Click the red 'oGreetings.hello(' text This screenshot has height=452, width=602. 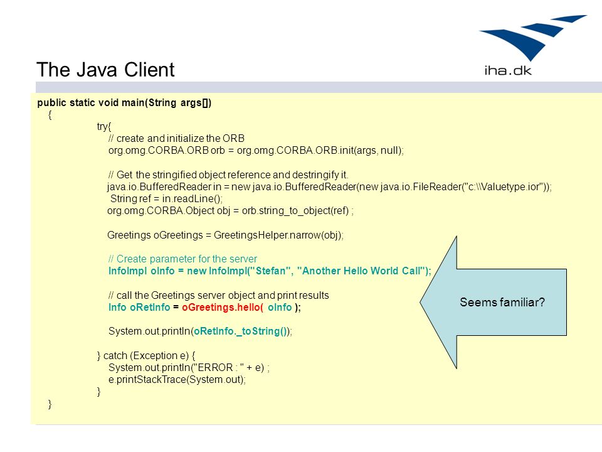point(223,307)
